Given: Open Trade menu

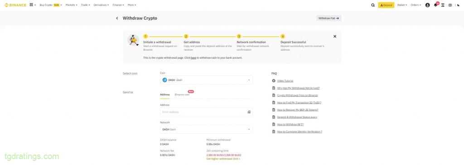Looking at the screenshot, I should pos(86,5).
